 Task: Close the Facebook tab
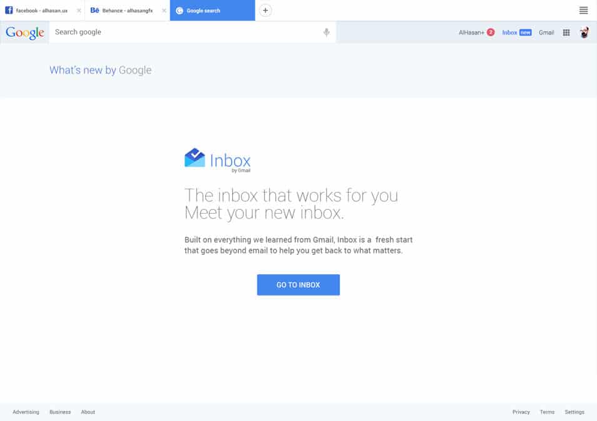(78, 10)
